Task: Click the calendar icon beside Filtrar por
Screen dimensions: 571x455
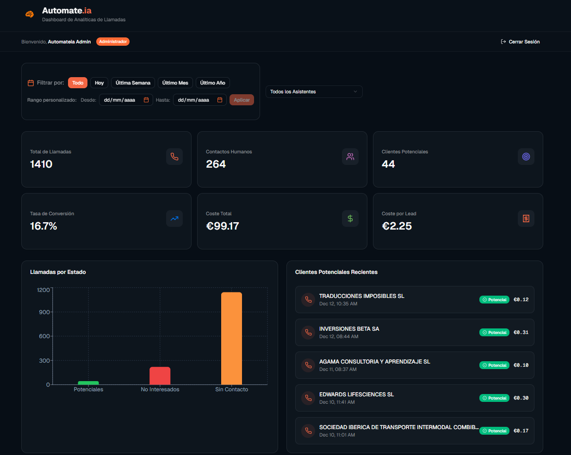Action: (31, 83)
